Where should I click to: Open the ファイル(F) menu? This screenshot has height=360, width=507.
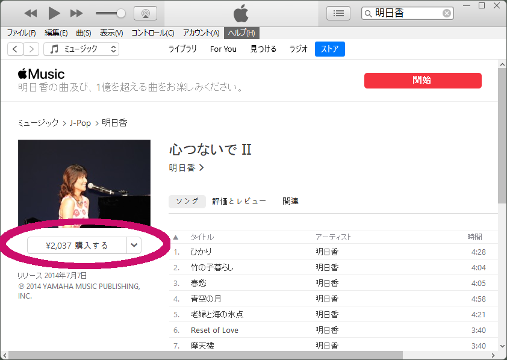coord(21,33)
